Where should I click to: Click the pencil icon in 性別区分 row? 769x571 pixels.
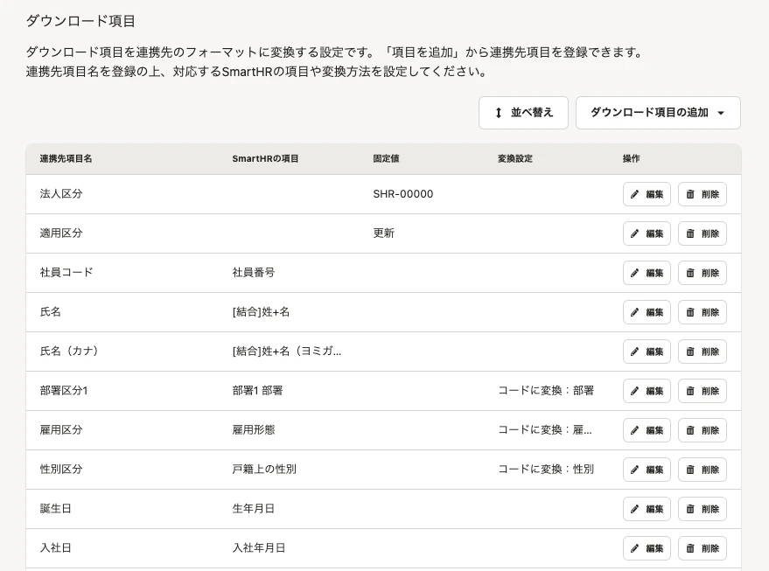634,470
